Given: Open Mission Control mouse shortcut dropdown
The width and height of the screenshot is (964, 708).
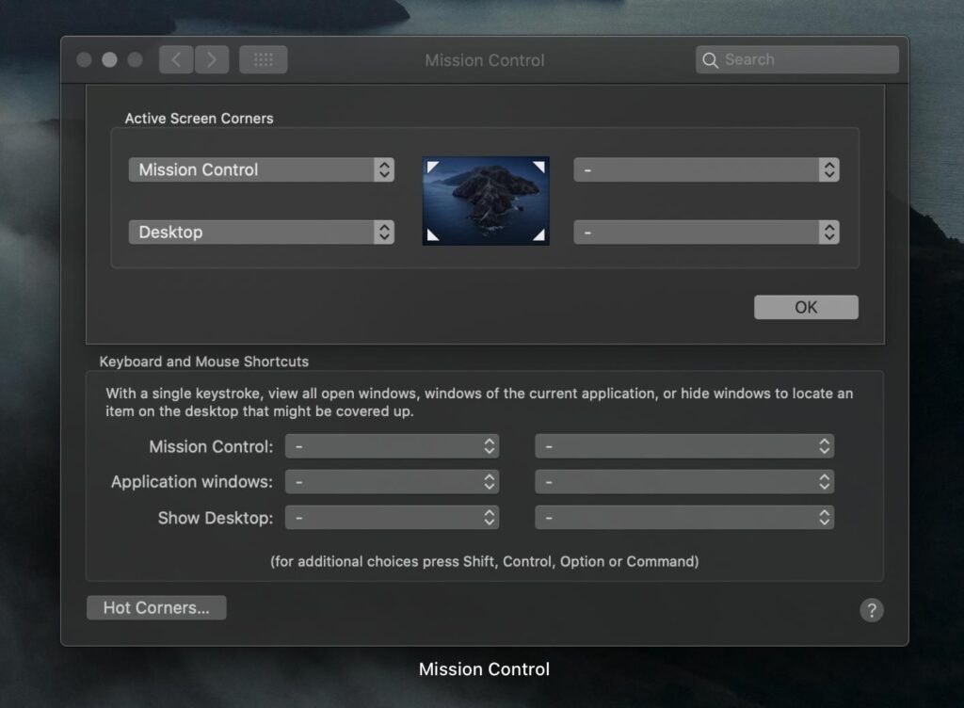Looking at the screenshot, I should coord(684,446).
